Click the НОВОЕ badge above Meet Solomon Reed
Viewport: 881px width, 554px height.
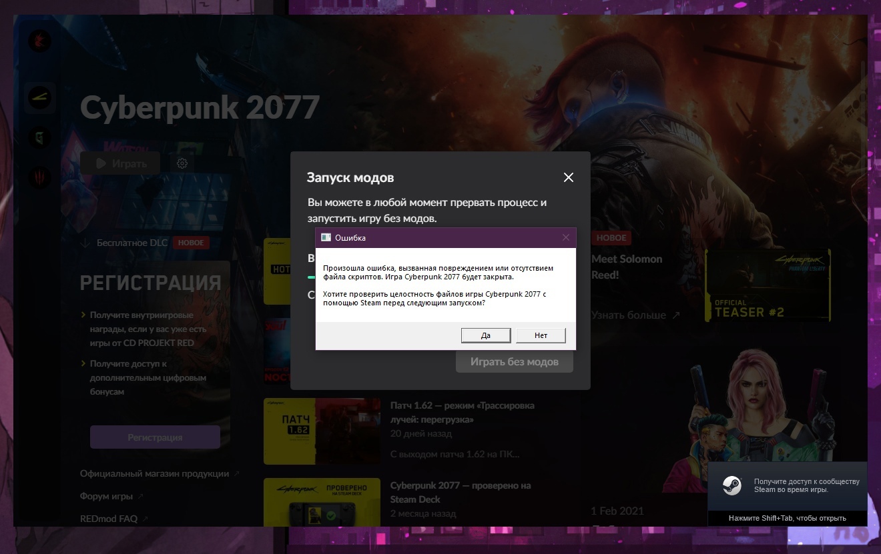(611, 238)
